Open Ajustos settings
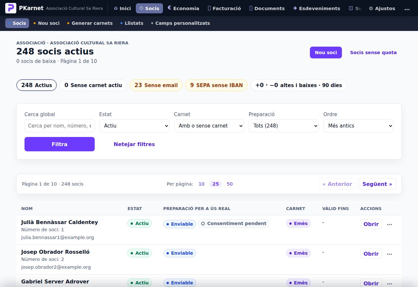This screenshot has height=287, width=418. coord(382,8)
